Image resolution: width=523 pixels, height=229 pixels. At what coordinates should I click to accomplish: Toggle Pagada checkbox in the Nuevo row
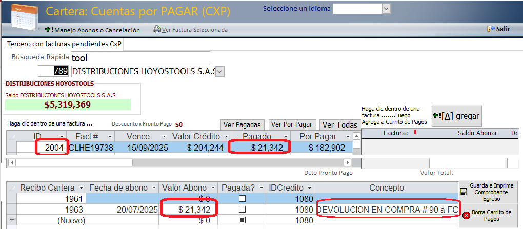[x=242, y=220]
